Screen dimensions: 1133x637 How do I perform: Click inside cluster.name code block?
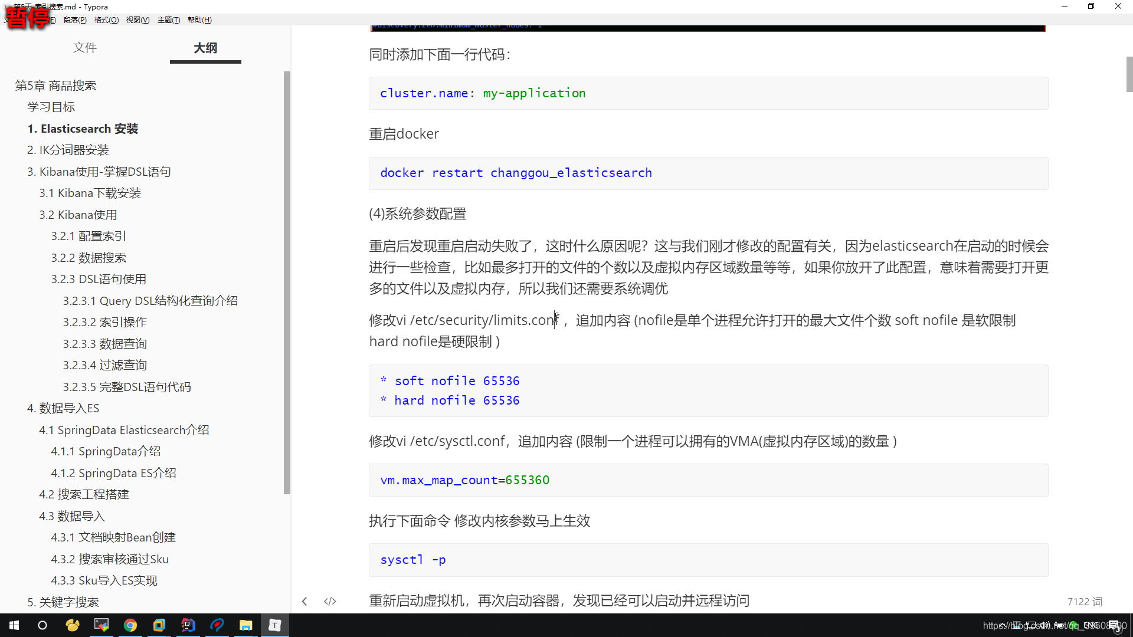pos(708,93)
